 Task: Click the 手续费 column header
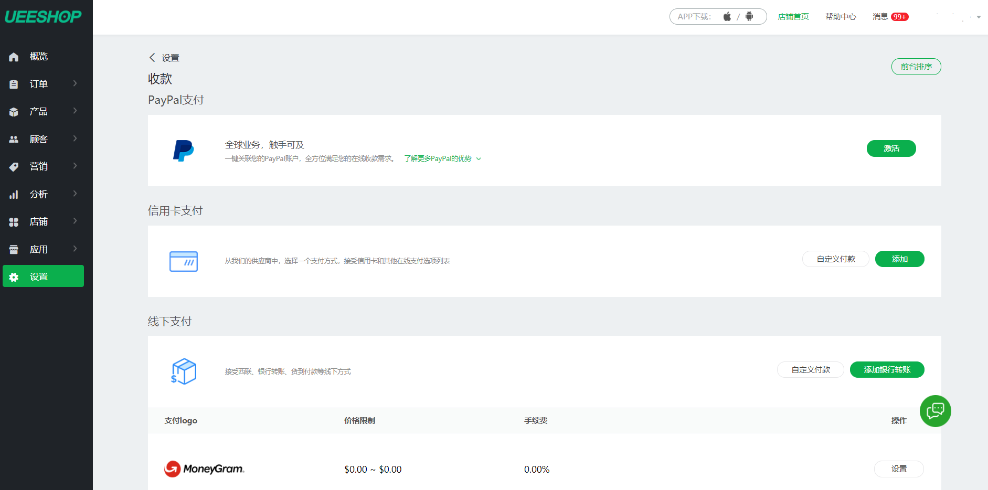tap(536, 421)
